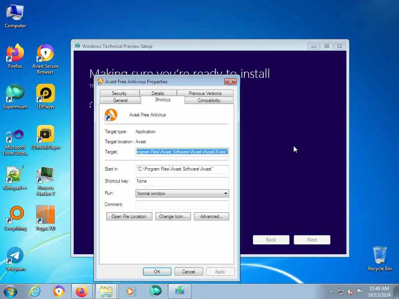Select the Everything desktop shortcut
Viewport: 399px width, 299px height.
(15, 218)
